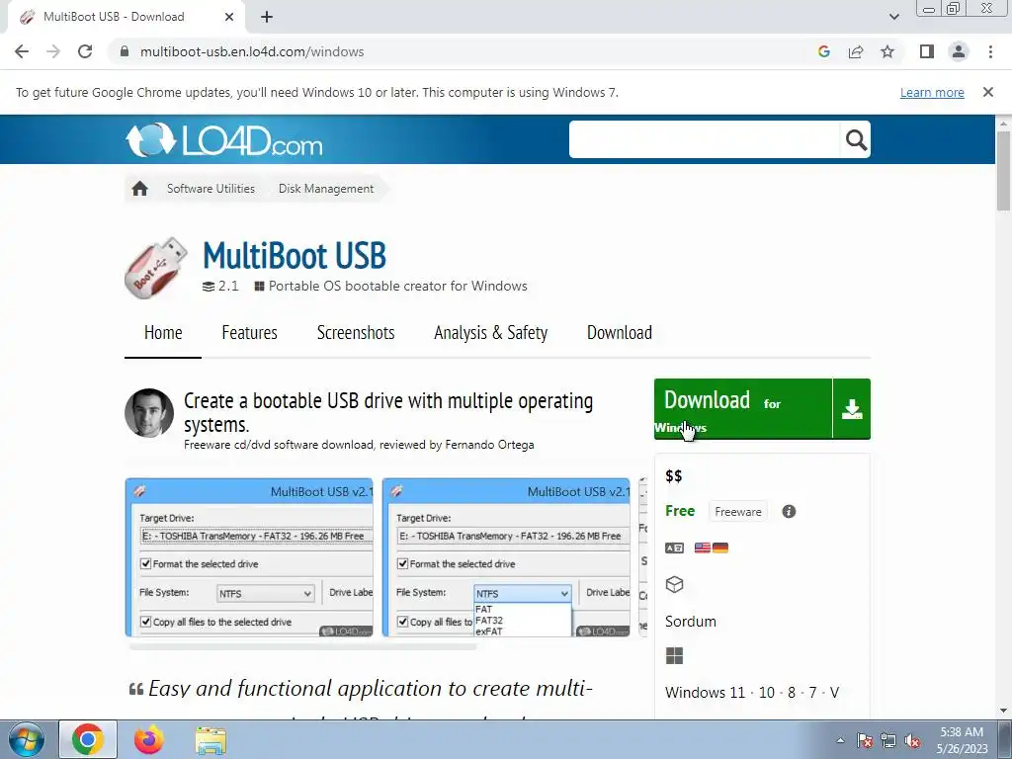Open the Learn more link
Screen dimensions: 1012x759
tap(932, 92)
